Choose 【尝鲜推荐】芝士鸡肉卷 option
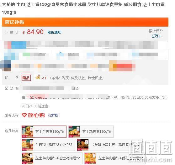The width and height of the screenshot is (175, 165). tap(110, 145)
